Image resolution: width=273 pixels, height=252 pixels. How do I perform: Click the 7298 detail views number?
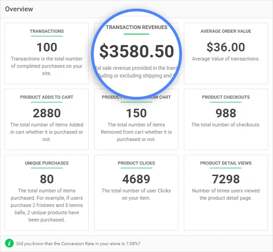pos(226,179)
